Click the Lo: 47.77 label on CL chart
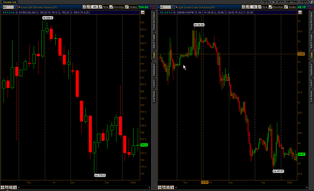 tap(278, 171)
